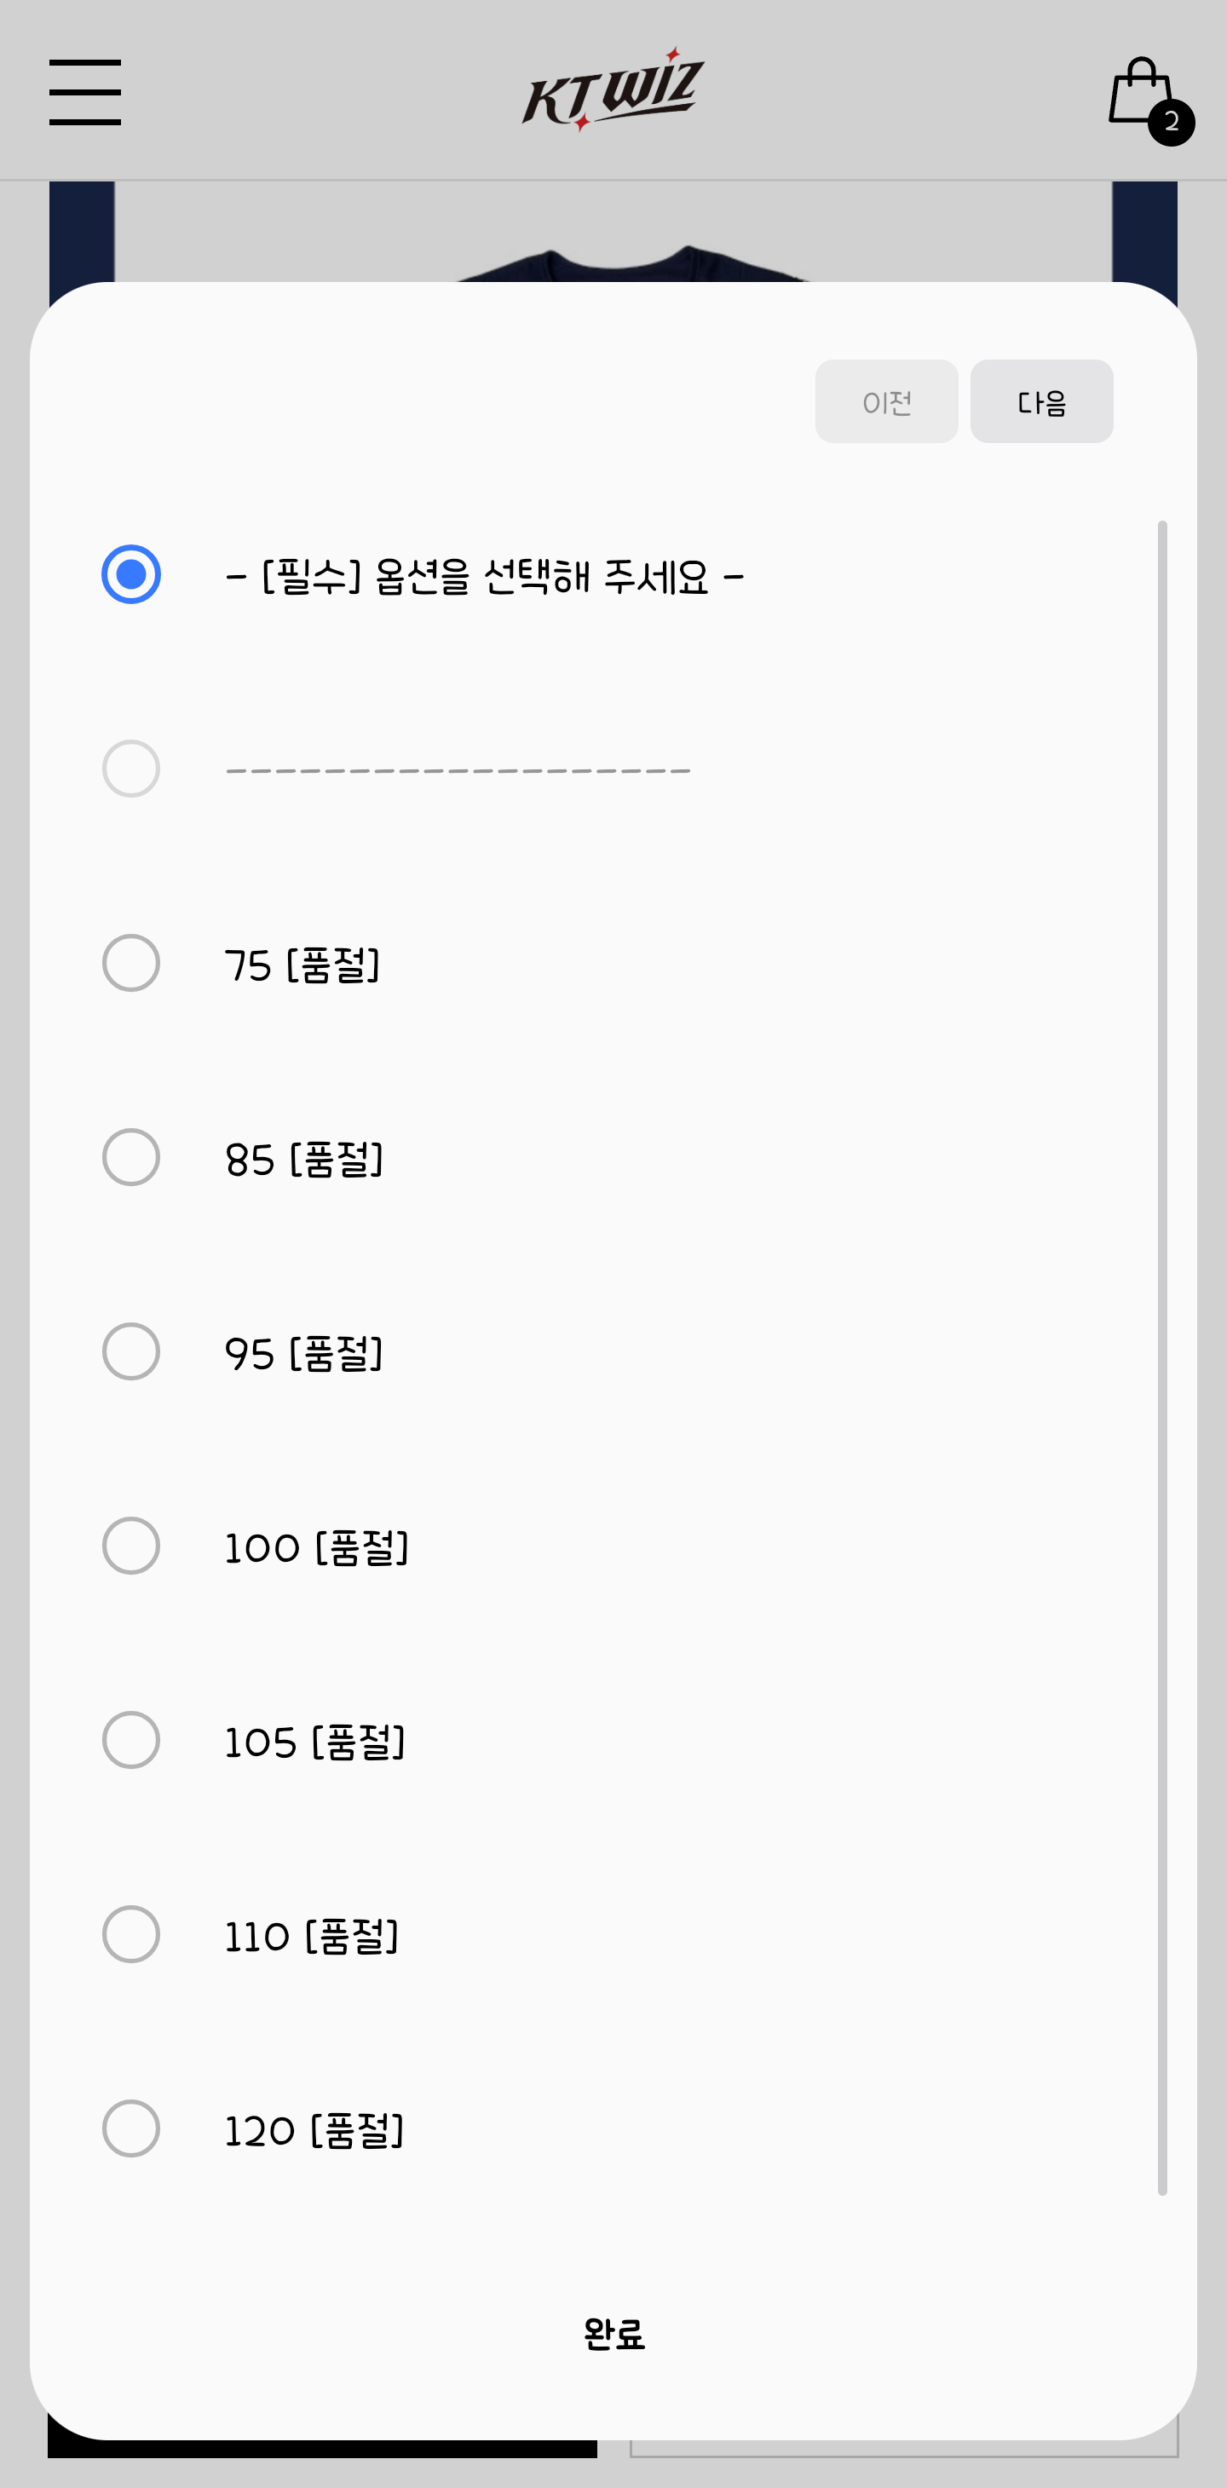Pick the 120 [품절] size option
Screen dimensions: 1227x2488
131,2128
